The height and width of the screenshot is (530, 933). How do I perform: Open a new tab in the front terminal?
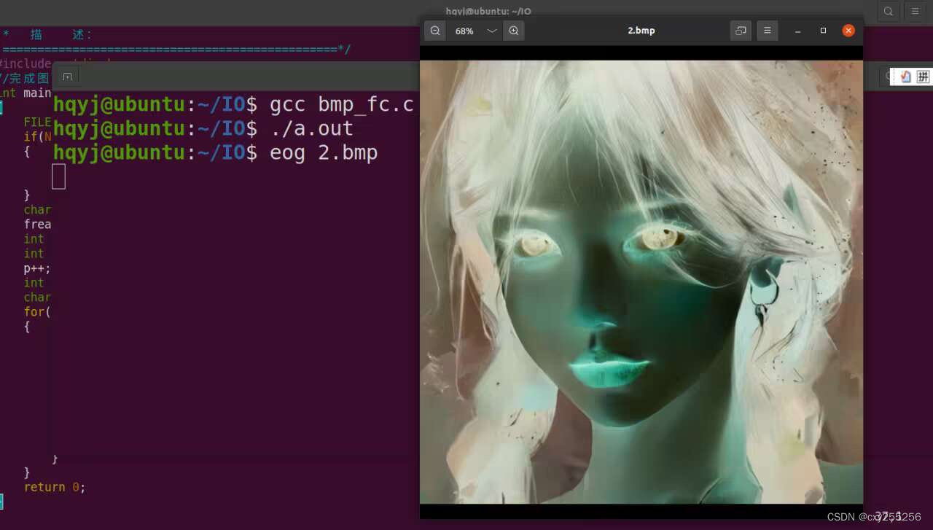click(67, 77)
